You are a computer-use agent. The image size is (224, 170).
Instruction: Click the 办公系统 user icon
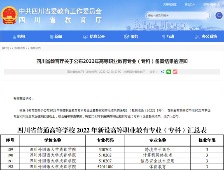point(197,37)
